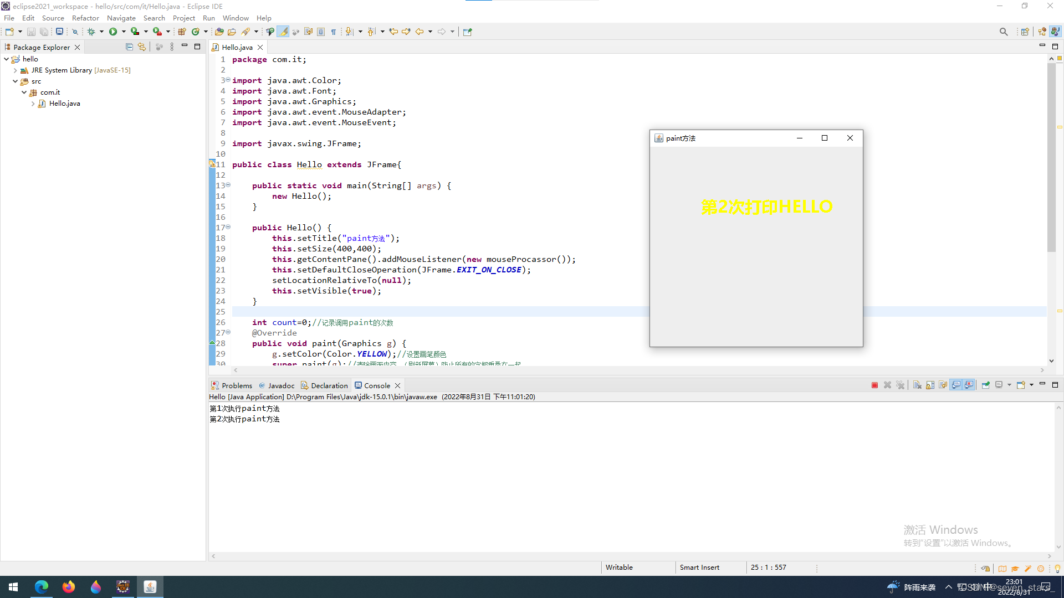Clear the console output
This screenshot has height=598, width=1064.
click(x=917, y=385)
